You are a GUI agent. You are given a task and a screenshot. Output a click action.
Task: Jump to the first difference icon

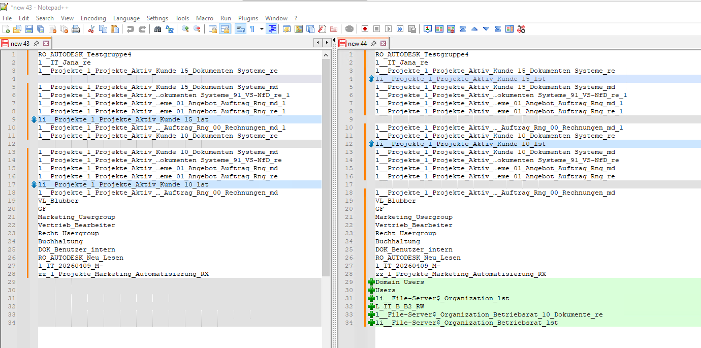tap(463, 29)
